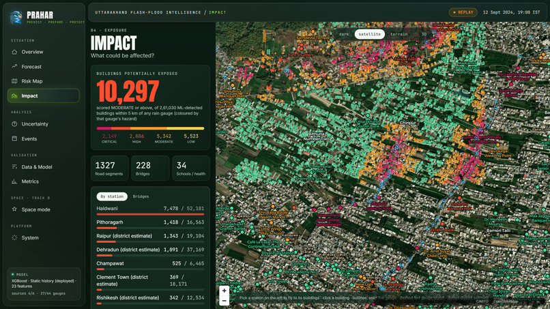Switch basemap to dark
This screenshot has height=309, width=550.
tap(344, 34)
